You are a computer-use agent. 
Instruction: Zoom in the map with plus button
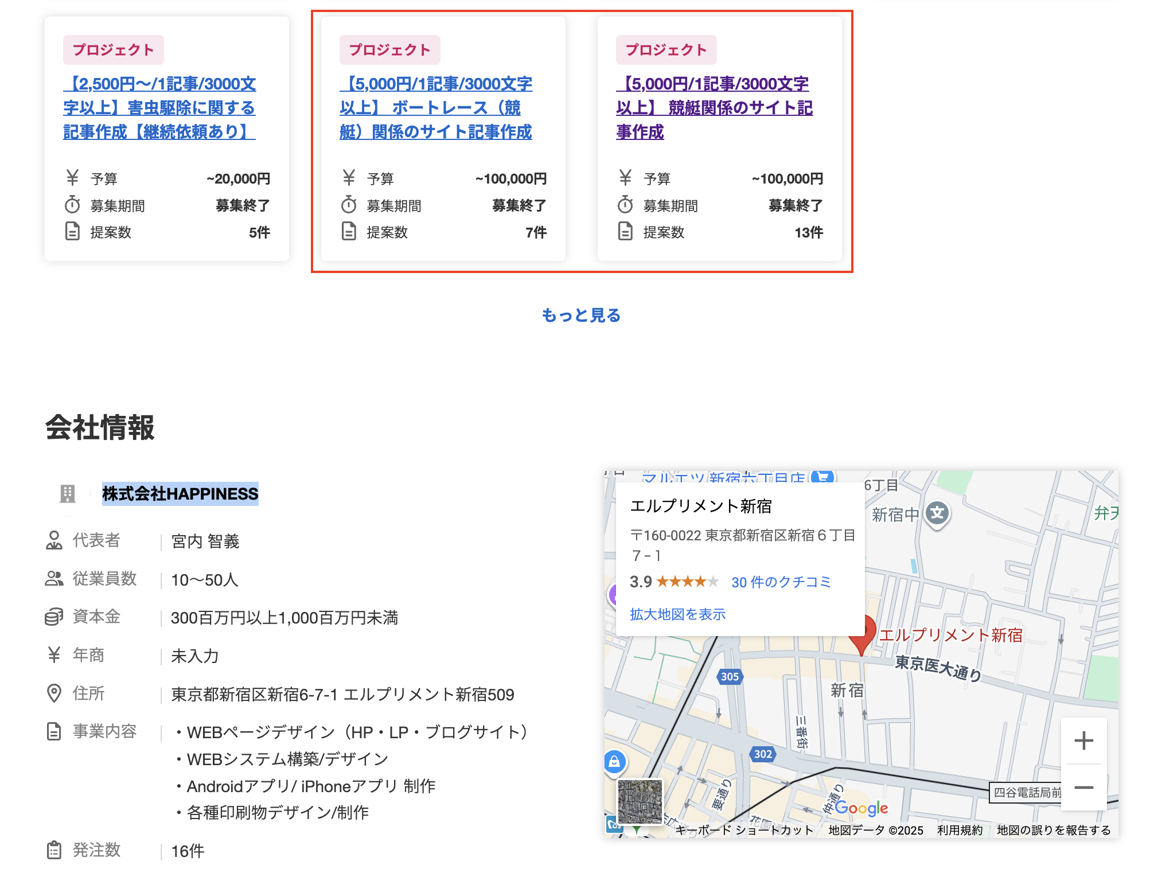pyautogui.click(x=1083, y=741)
